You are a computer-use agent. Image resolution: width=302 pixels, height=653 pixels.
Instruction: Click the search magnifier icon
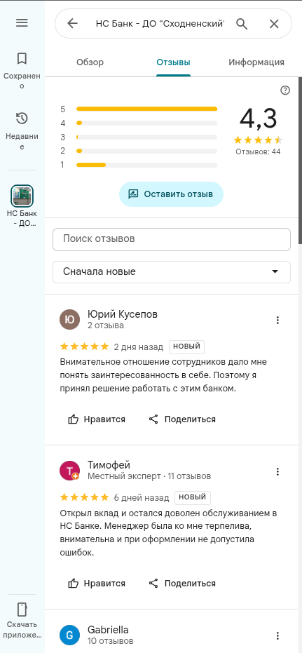point(242,24)
